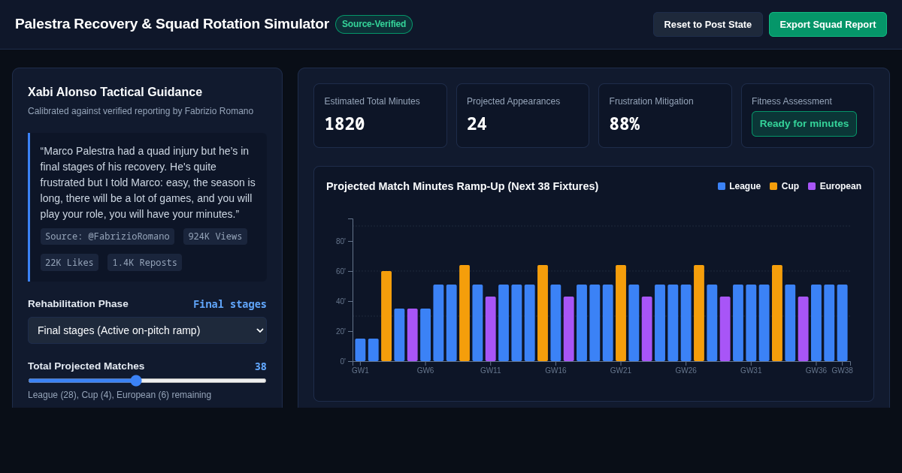Screen dimensions: 902x473
Task: Click the Cup legend swatch
Action: (x=773, y=186)
